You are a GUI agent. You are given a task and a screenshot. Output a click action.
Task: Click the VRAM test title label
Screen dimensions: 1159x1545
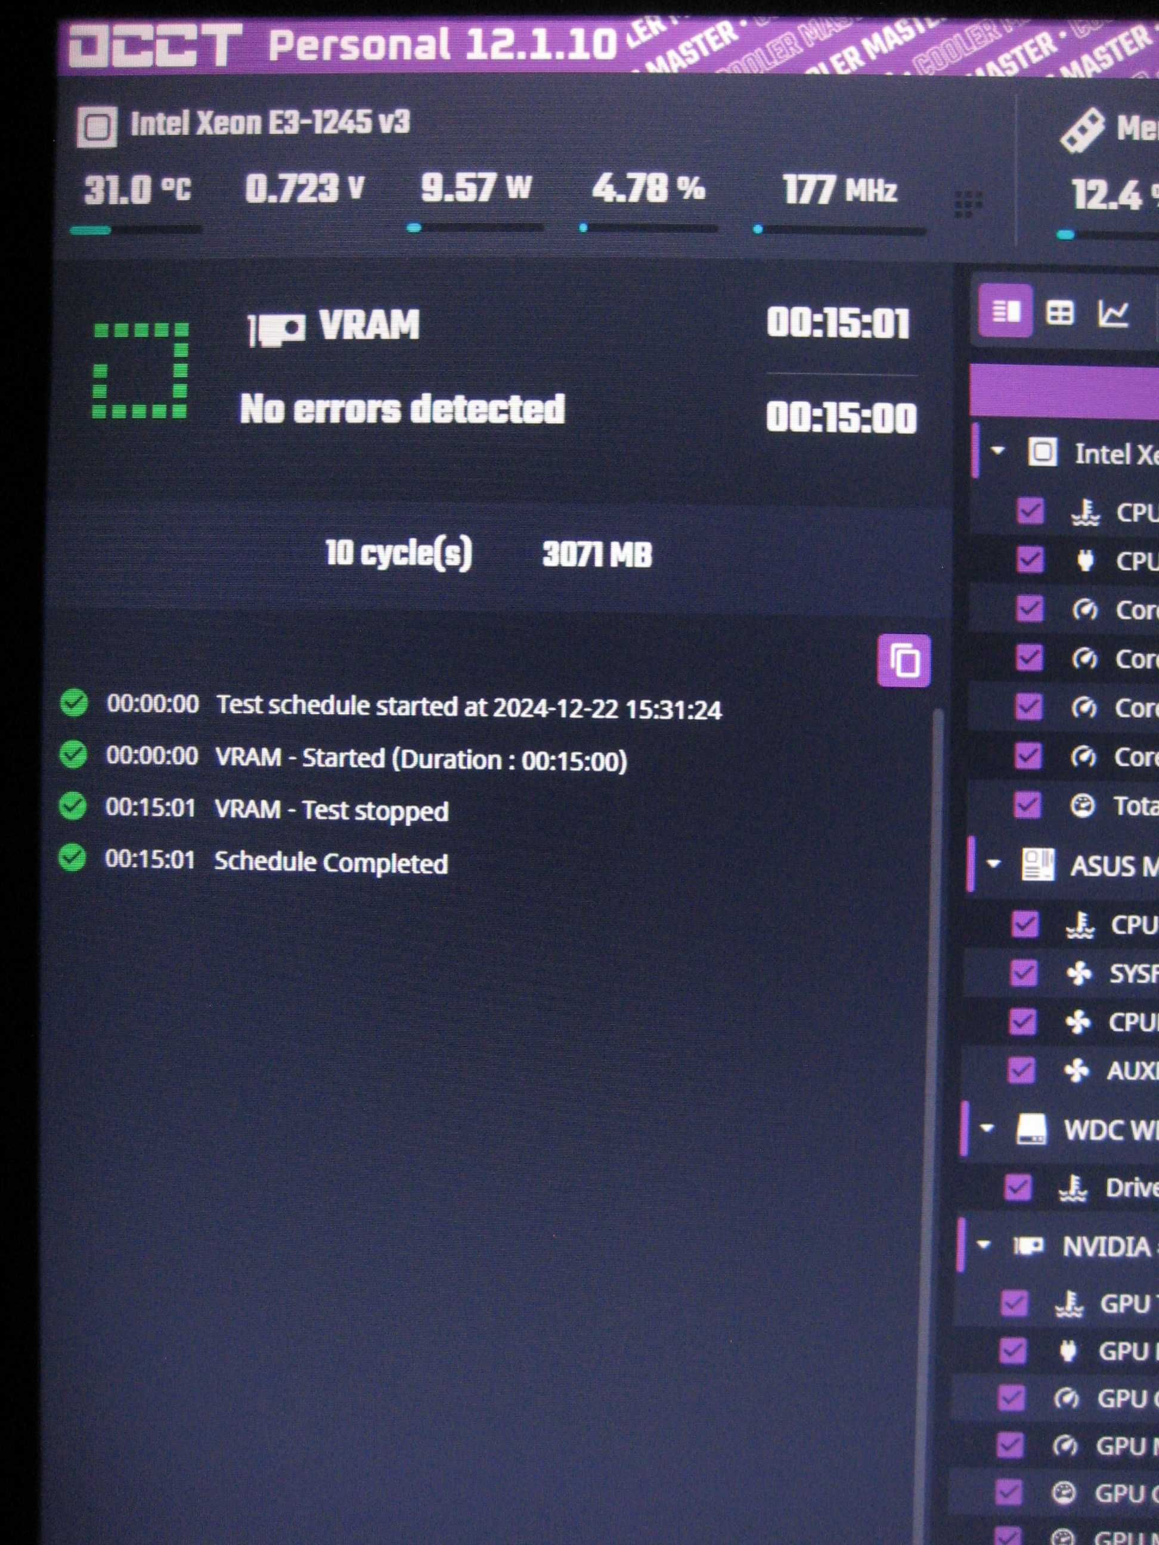tap(369, 325)
